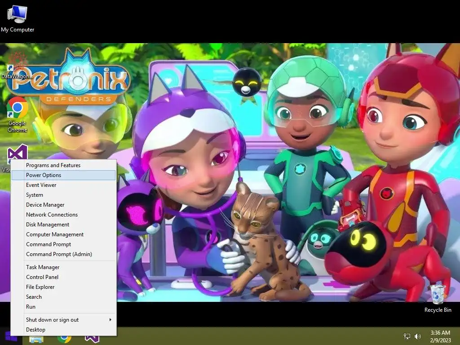460x345 pixels.
Task: Open the Visual Studio desktop shortcut
Action: coord(18,153)
